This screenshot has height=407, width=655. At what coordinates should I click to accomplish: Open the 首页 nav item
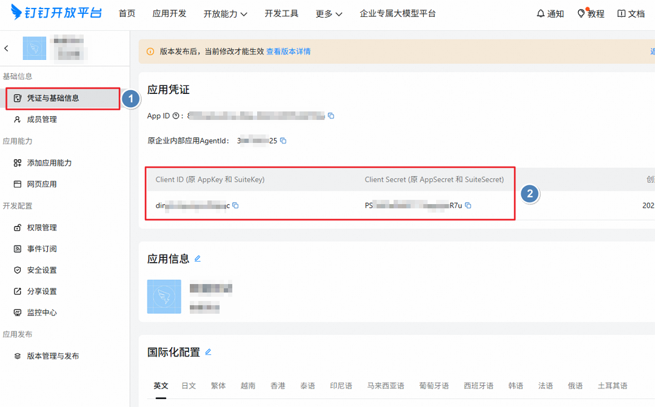pos(127,14)
